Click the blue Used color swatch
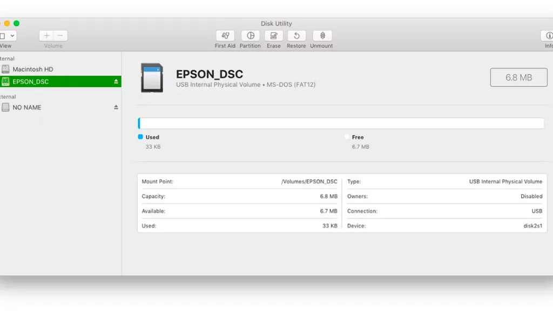This screenshot has height=311, width=553. point(140,137)
